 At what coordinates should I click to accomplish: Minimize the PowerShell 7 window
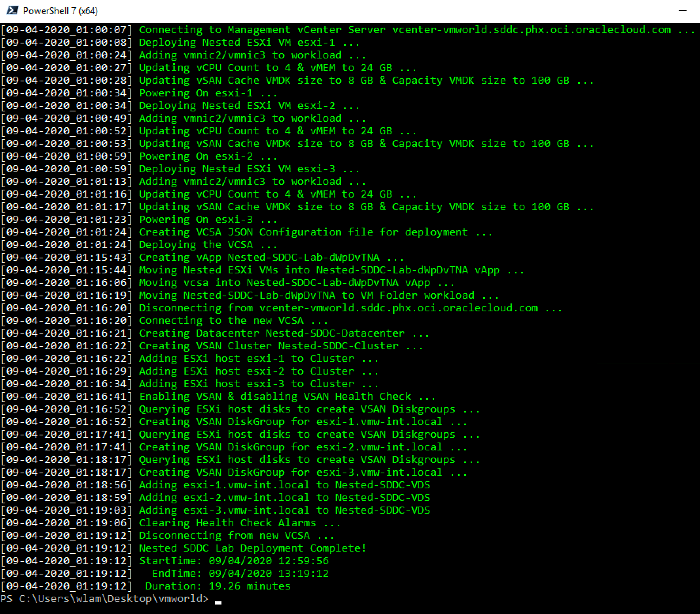tap(683, 11)
